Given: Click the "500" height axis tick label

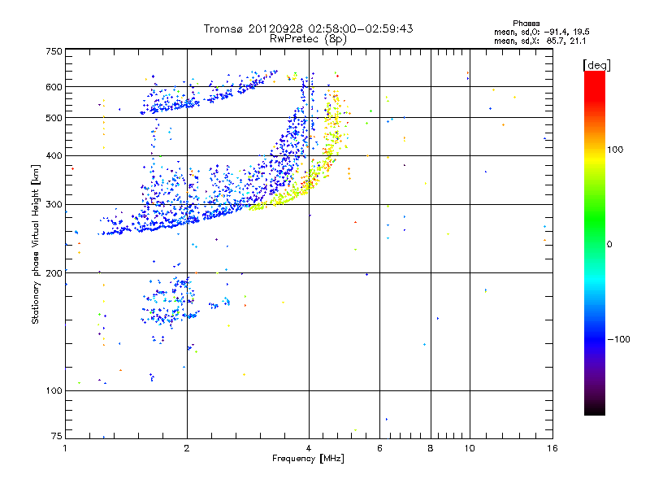Looking at the screenshot, I should tap(54, 118).
